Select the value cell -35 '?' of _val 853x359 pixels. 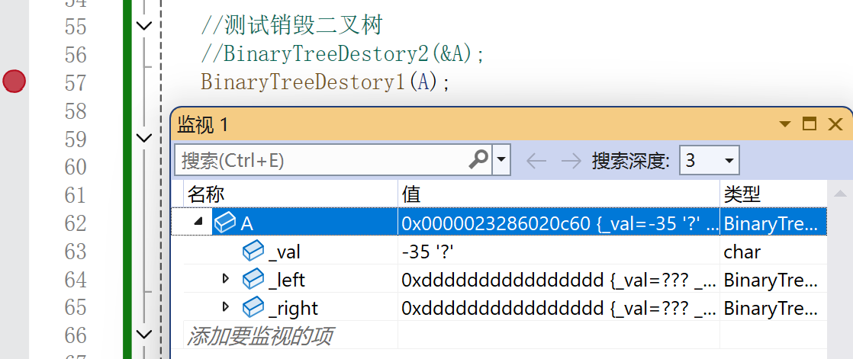[558, 252]
